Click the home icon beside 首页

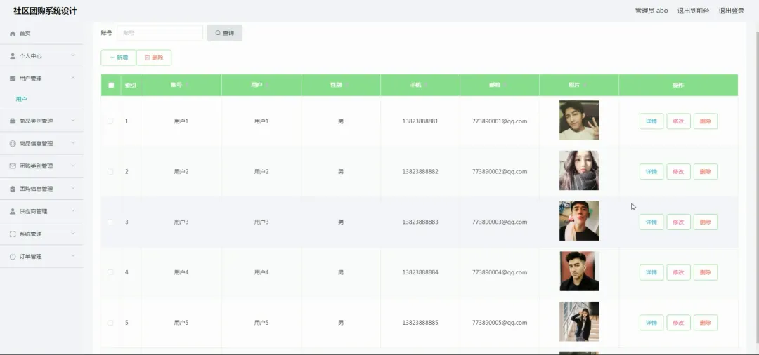click(x=13, y=34)
